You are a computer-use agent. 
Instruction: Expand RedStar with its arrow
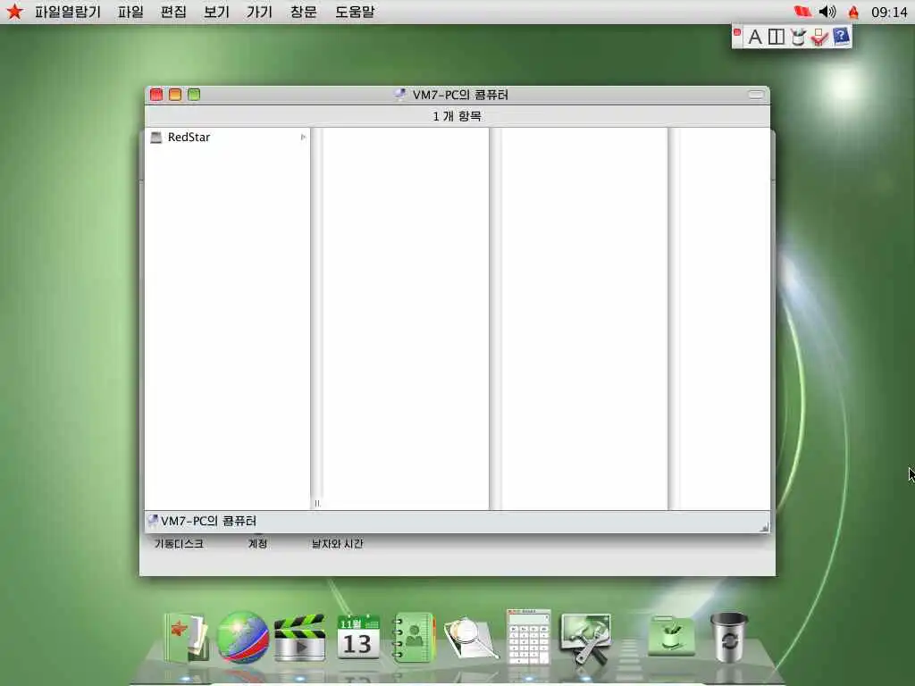click(x=303, y=137)
